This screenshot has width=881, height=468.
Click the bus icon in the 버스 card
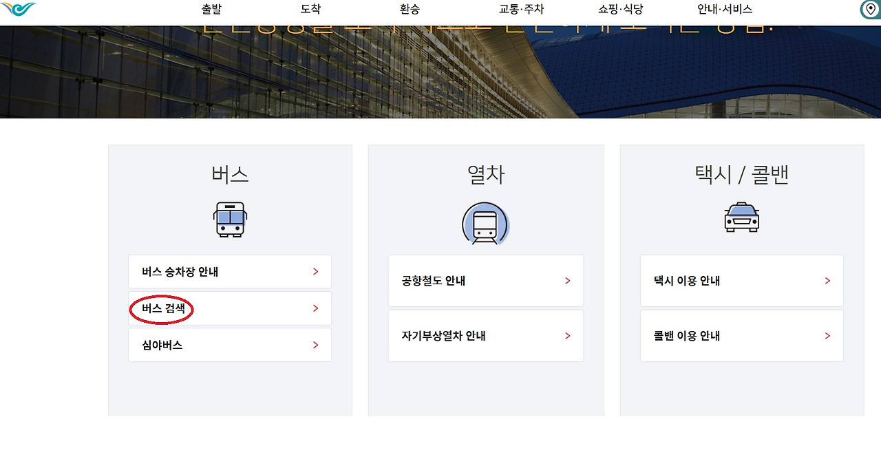(229, 217)
